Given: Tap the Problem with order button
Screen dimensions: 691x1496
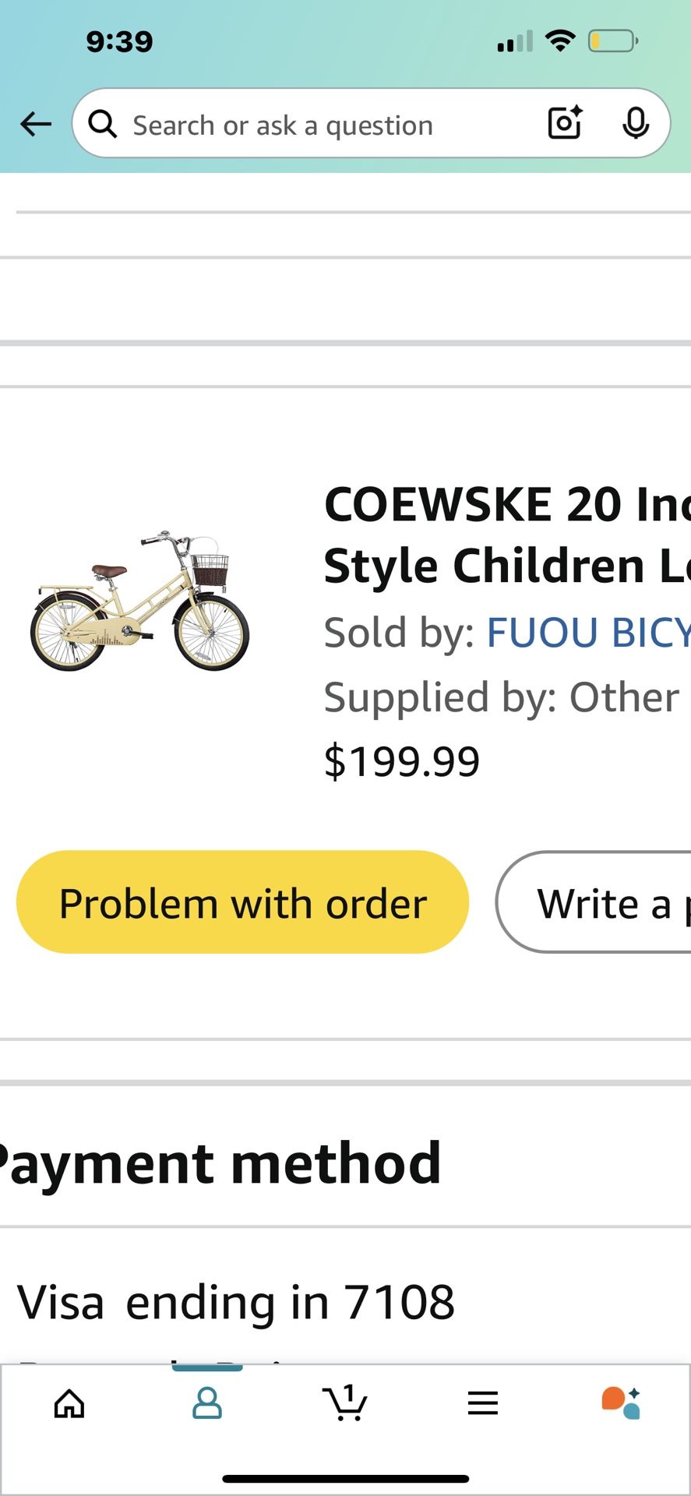Looking at the screenshot, I should point(242,902).
